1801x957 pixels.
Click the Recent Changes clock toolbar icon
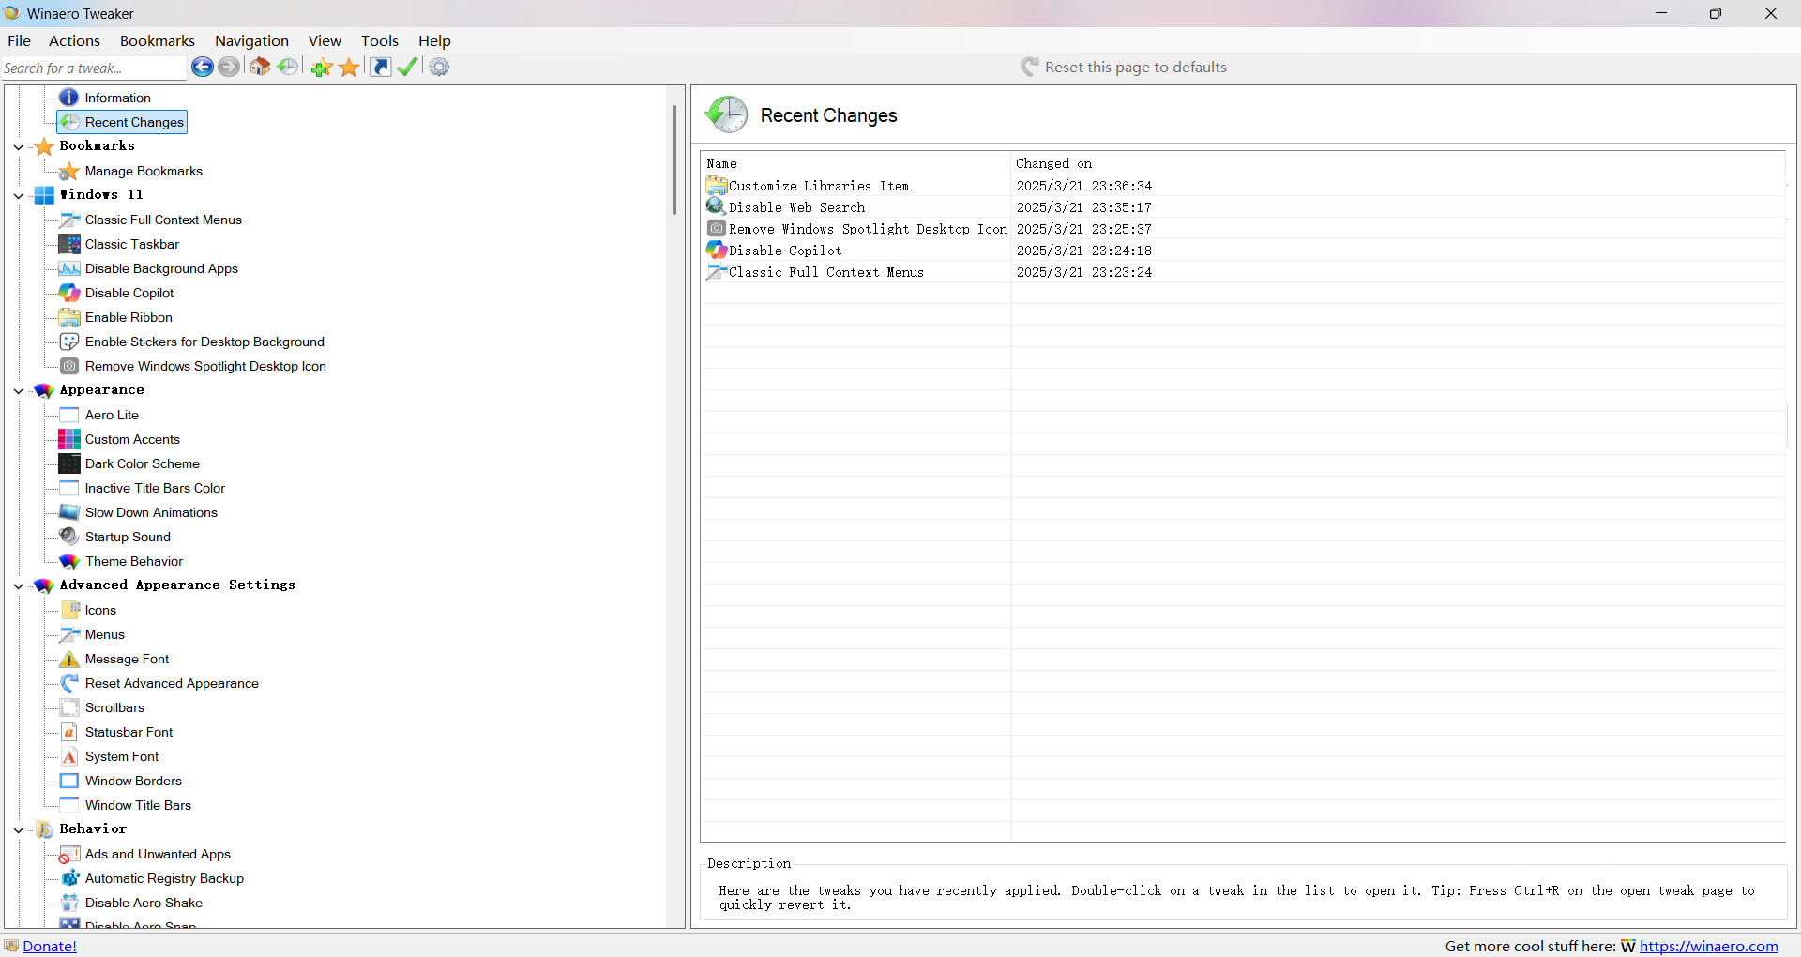click(288, 67)
